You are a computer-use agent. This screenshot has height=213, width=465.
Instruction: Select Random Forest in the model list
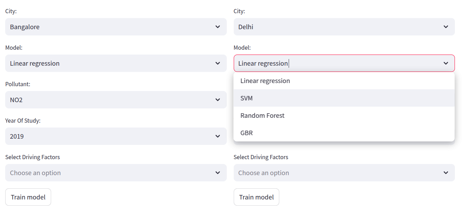coord(263,116)
